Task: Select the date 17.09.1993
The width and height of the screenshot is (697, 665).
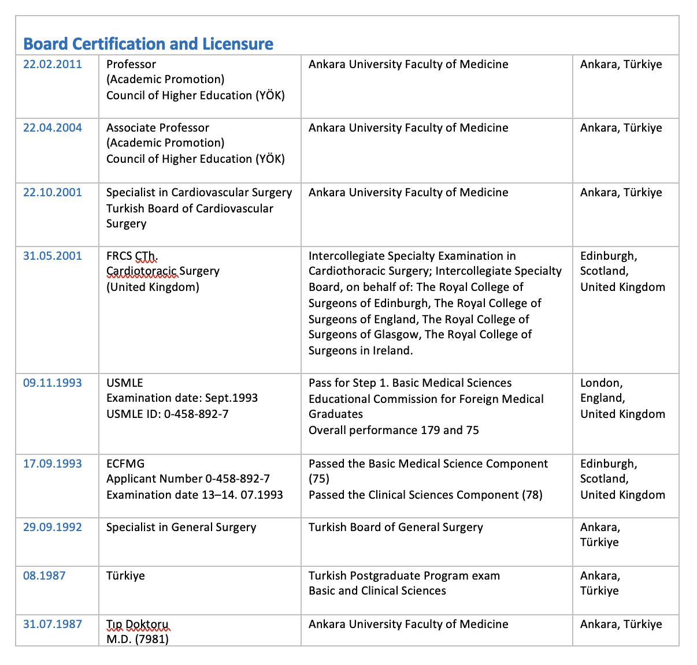Action: point(53,464)
